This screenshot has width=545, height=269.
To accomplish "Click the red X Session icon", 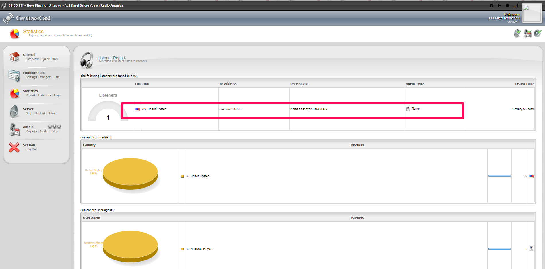I will [x=14, y=148].
